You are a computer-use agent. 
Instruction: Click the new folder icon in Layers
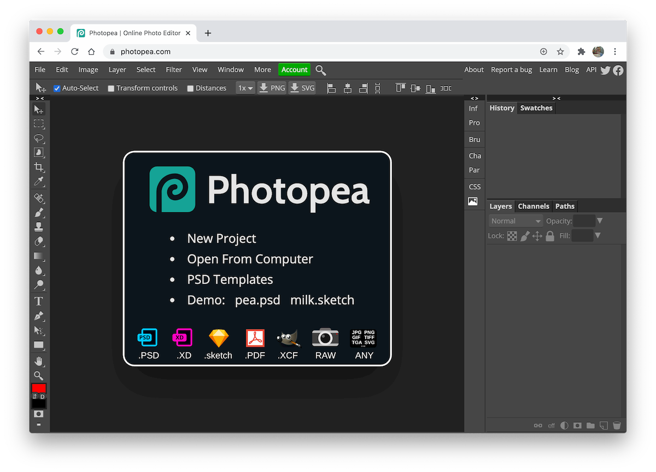(x=590, y=426)
